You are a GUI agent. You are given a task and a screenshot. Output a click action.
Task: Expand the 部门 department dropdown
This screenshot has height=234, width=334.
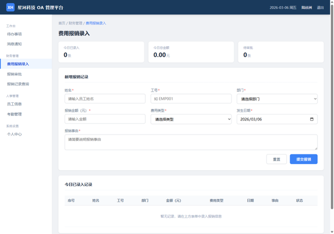(277, 99)
